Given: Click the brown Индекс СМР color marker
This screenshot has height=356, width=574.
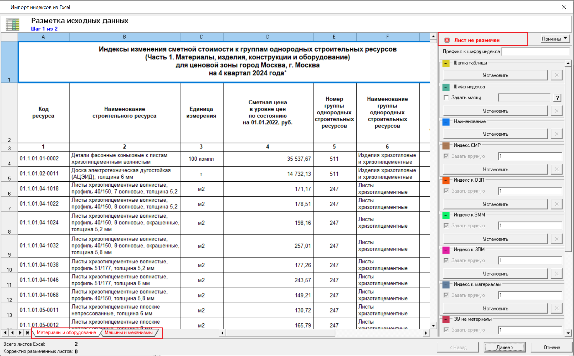Looking at the screenshot, I should [x=446, y=145].
